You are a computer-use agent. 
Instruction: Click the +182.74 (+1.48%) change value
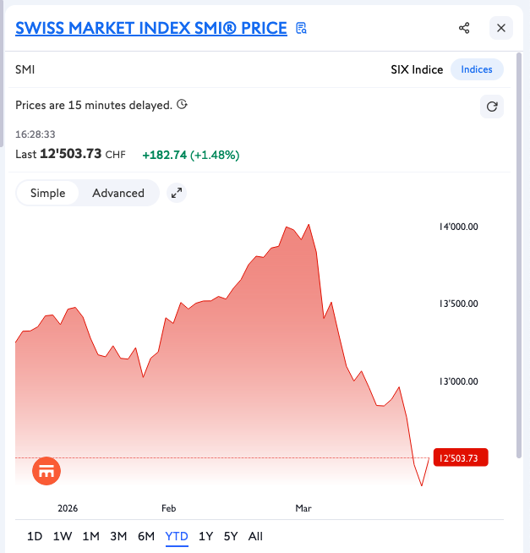[191, 155]
